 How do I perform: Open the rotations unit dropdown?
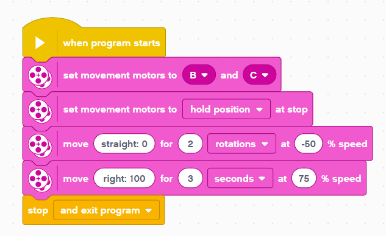(x=241, y=144)
